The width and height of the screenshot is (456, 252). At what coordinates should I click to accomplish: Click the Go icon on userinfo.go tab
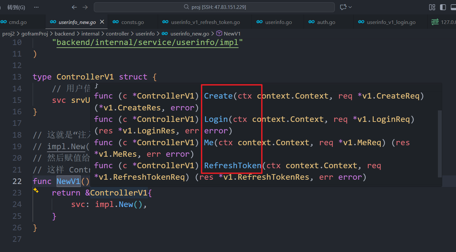pyautogui.click(x=259, y=22)
